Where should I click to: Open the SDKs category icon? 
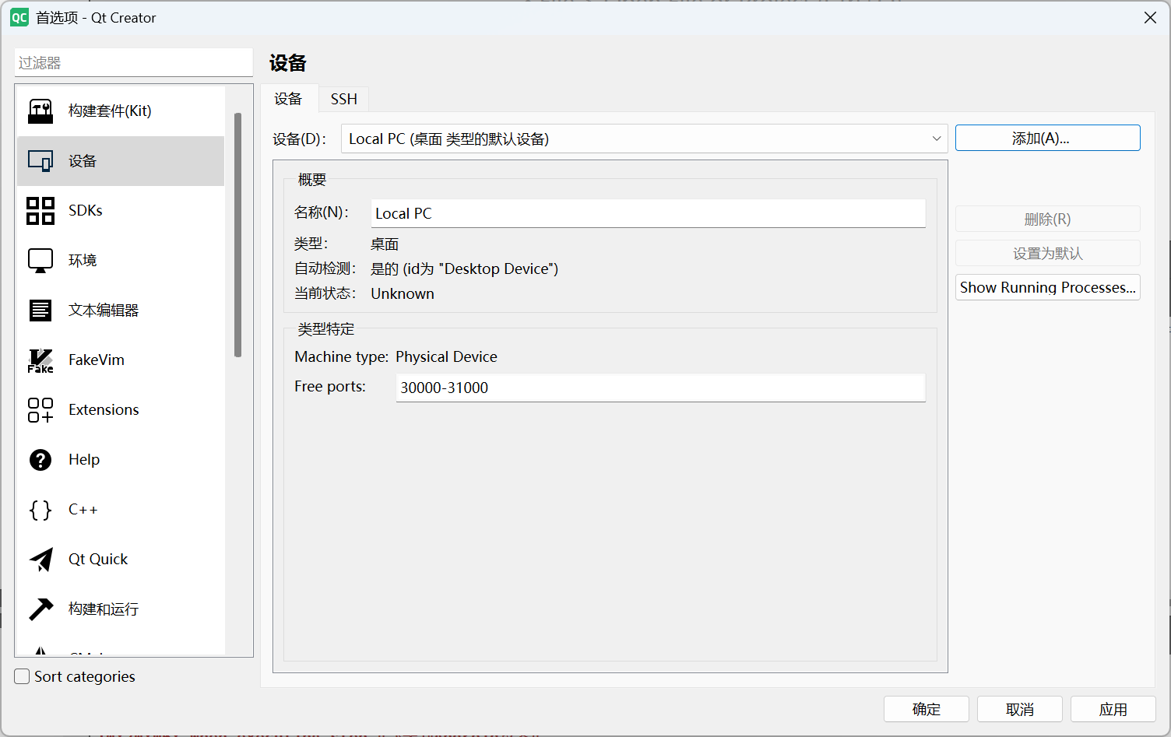(x=40, y=211)
